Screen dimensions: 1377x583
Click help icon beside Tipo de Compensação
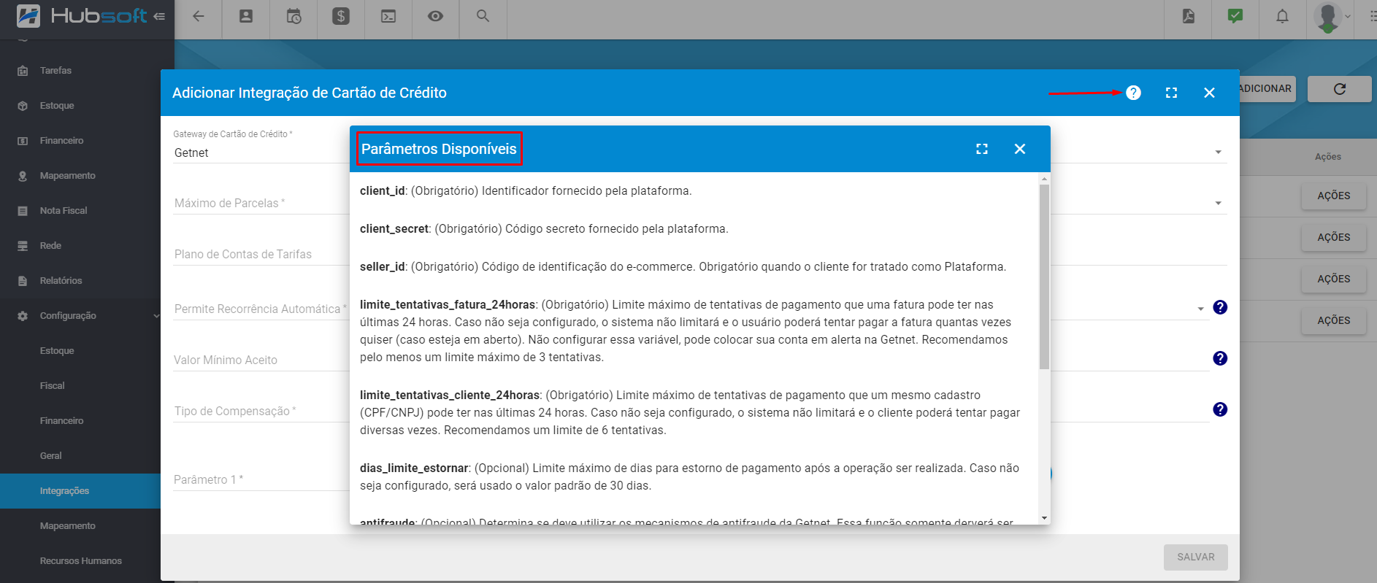click(x=1220, y=409)
